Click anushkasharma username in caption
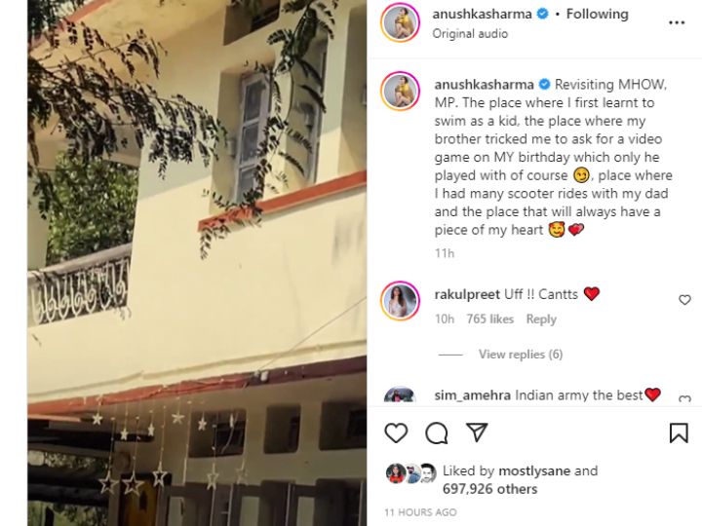Viewport: 702px width, 526px height. (484, 85)
